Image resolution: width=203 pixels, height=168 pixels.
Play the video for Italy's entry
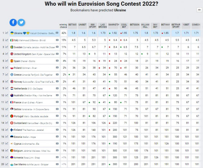coord(57,40)
